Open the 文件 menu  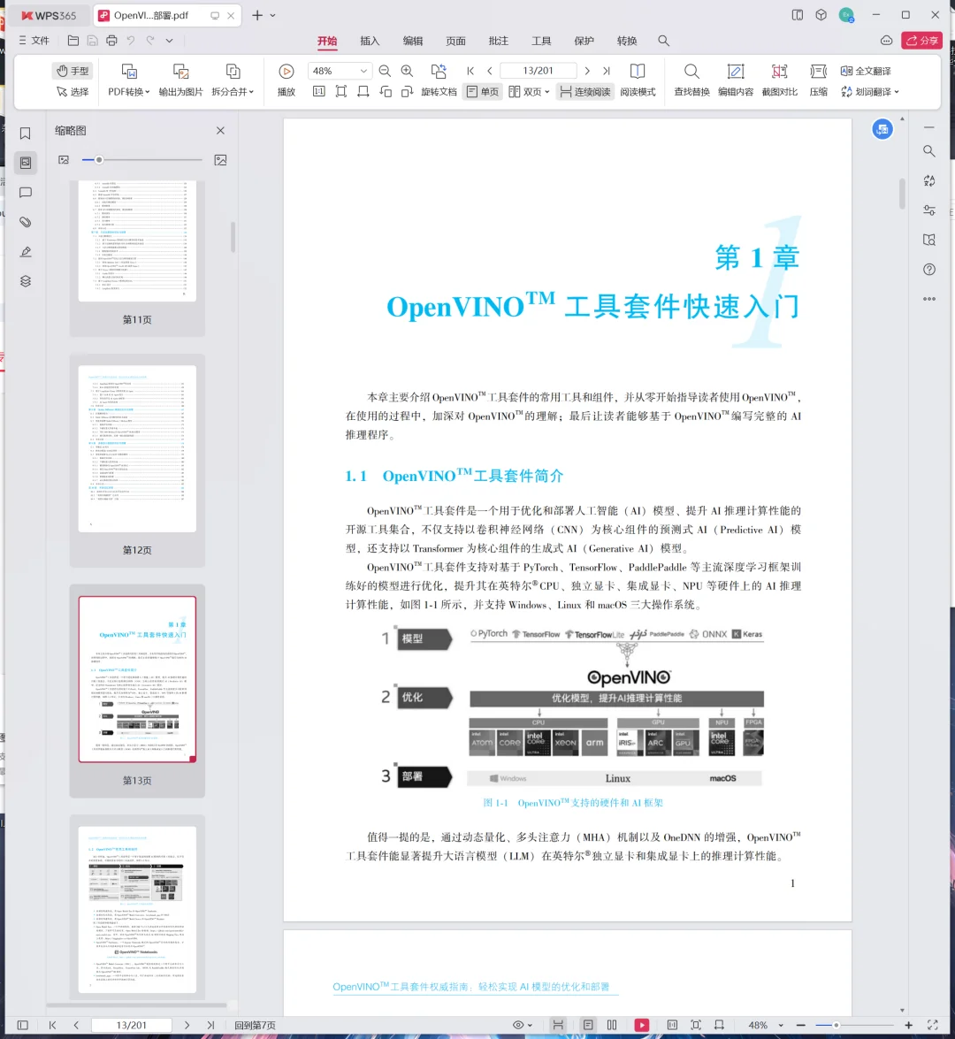coord(34,41)
